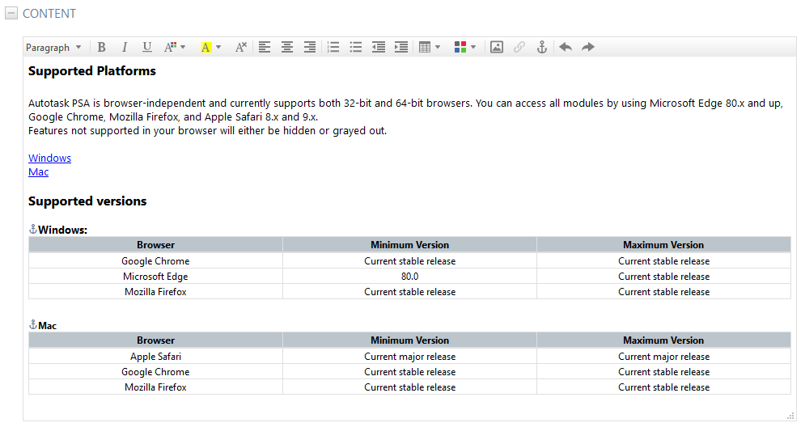Click Maximum Version header in Windows table
The width and height of the screenshot is (805, 427).
663,245
